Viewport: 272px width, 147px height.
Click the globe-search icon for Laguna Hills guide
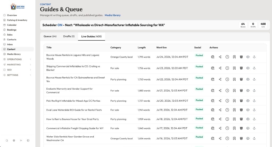213,57
